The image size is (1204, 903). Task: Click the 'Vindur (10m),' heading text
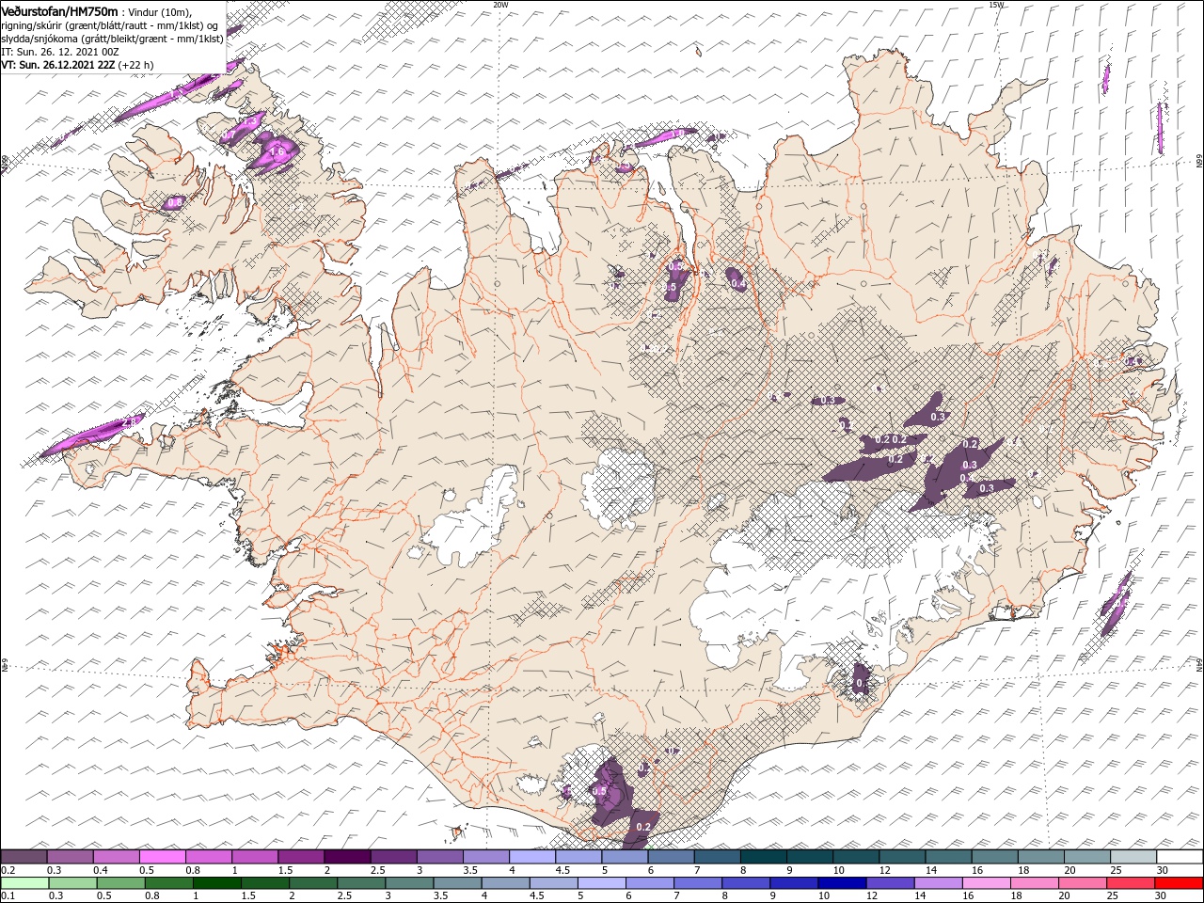(x=160, y=11)
